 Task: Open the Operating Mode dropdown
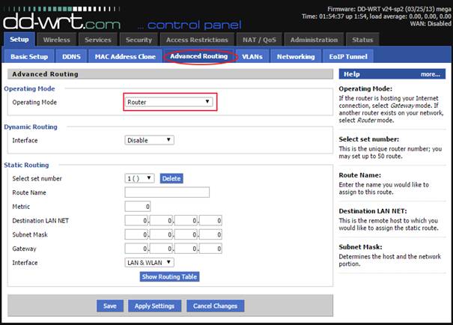coord(169,102)
